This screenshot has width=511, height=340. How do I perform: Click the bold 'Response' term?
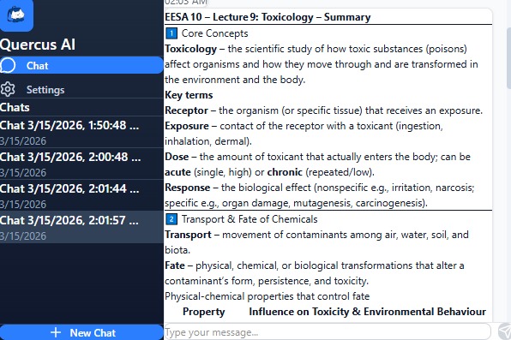click(188, 188)
